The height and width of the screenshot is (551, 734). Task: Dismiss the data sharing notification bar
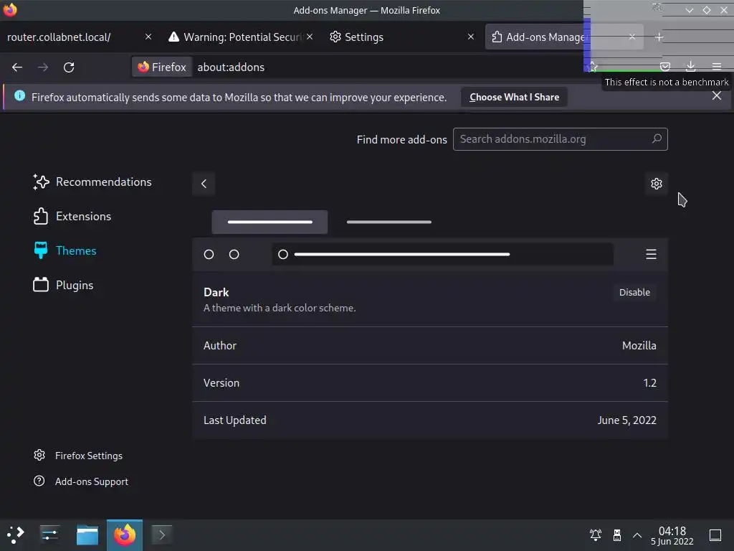coord(716,95)
